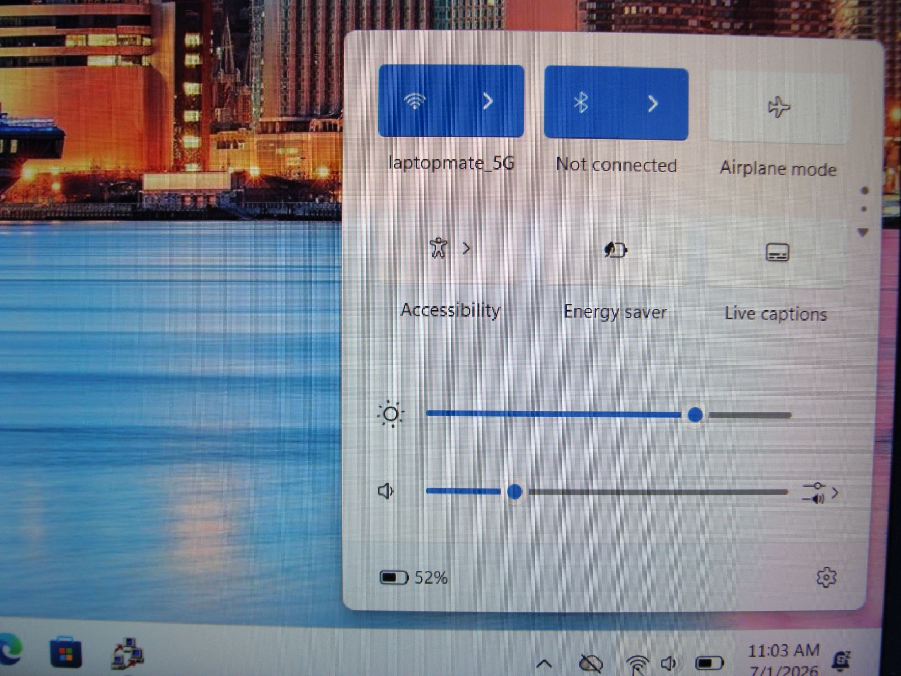Toggle Wi-Fi off using the Wi-Fi icon
The image size is (901, 676).
[x=415, y=101]
